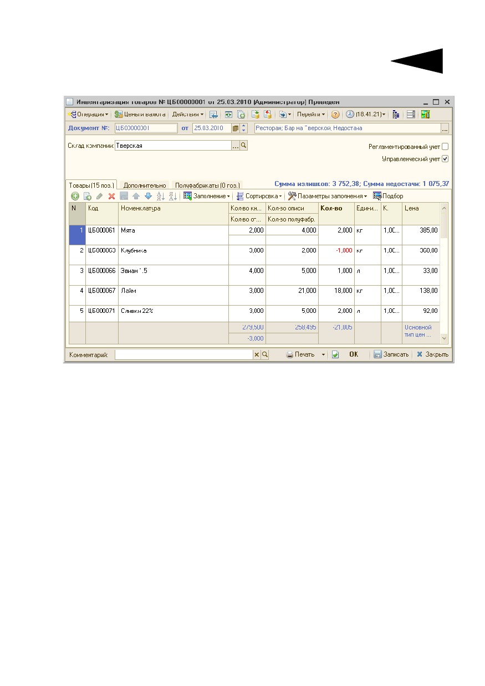Click the OK button
485x686 pixels.
coord(353,354)
